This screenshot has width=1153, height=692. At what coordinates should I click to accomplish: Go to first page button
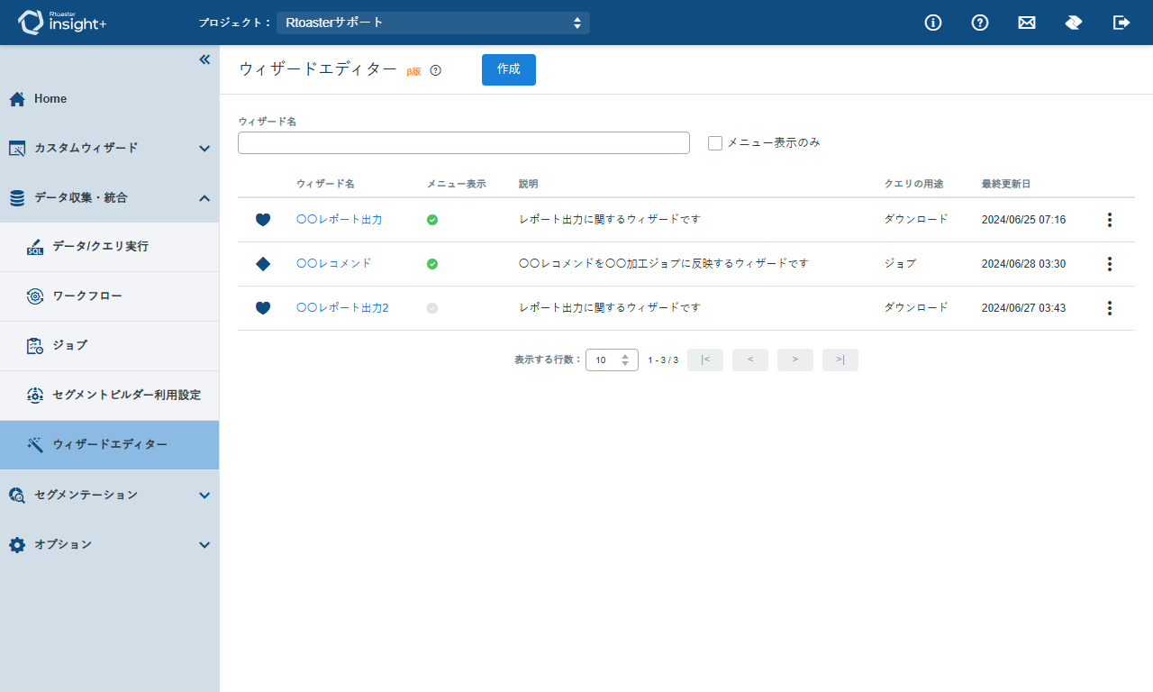705,360
